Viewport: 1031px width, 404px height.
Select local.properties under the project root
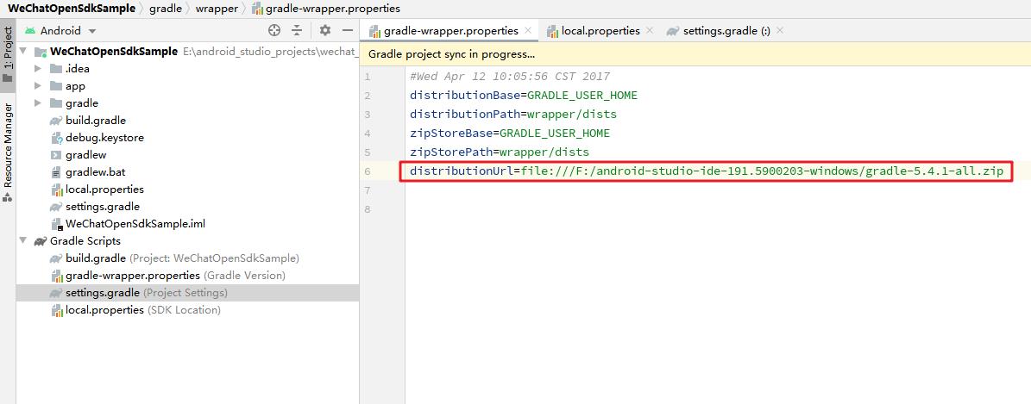(104, 190)
